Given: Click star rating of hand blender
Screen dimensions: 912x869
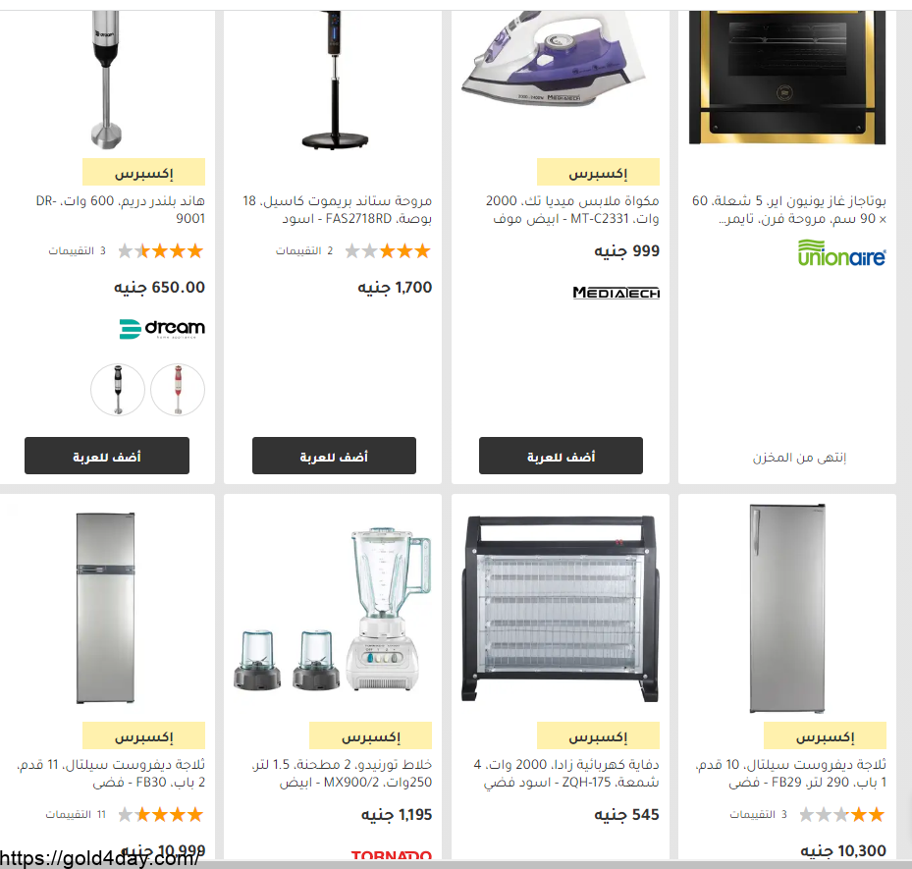Looking at the screenshot, I should (161, 251).
